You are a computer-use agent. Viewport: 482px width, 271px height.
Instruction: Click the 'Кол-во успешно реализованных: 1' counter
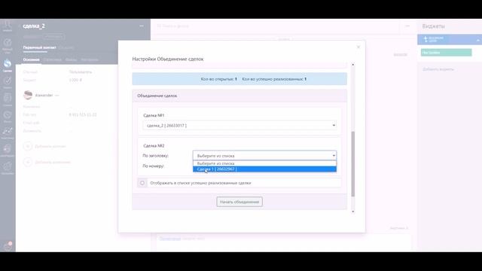[x=274, y=79]
